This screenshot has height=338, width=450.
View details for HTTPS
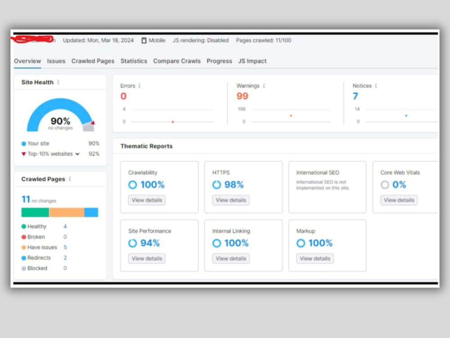231,200
